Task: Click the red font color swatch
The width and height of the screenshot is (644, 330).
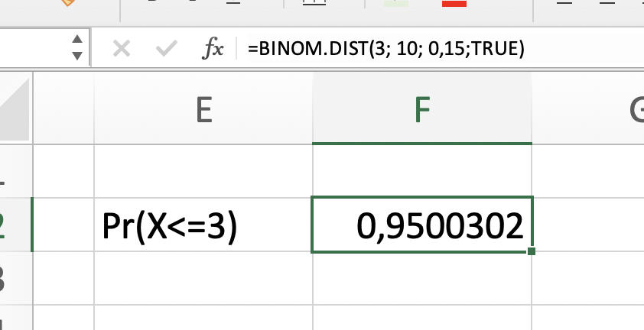Action: [x=454, y=4]
